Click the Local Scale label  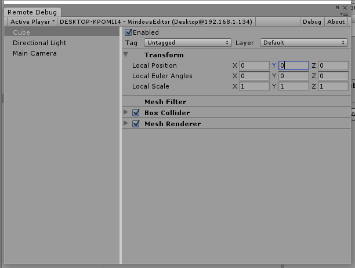point(151,86)
